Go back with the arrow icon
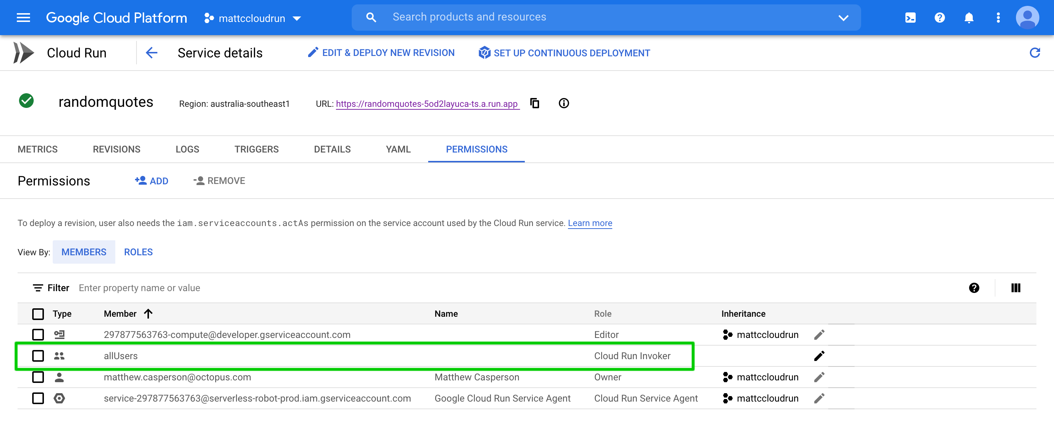This screenshot has width=1054, height=429. coord(152,53)
